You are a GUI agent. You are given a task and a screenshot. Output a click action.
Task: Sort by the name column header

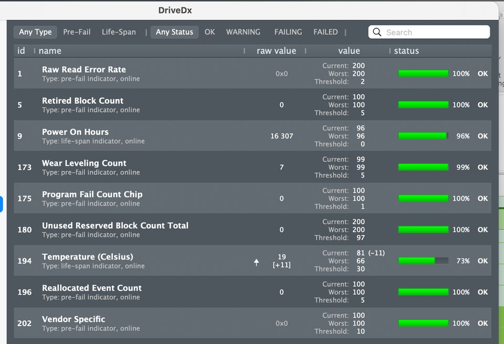50,51
